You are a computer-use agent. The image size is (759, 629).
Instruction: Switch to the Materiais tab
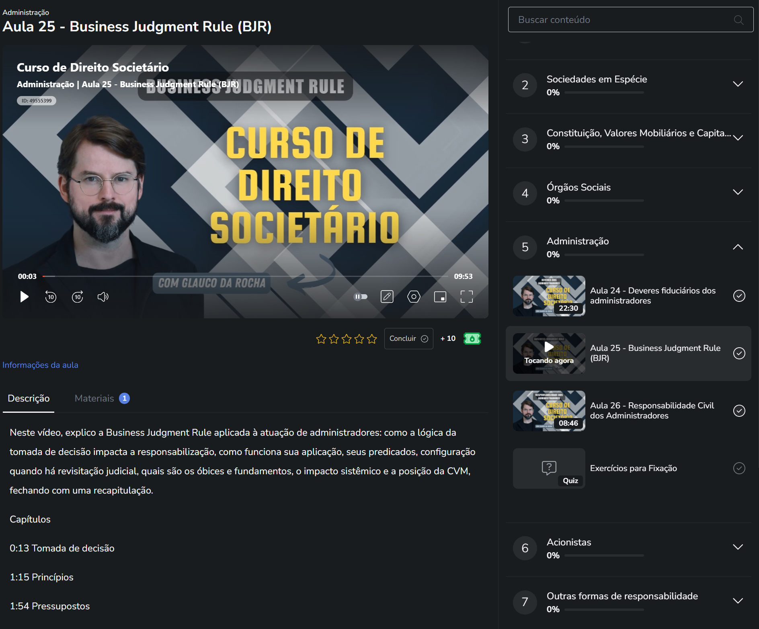[x=102, y=398]
